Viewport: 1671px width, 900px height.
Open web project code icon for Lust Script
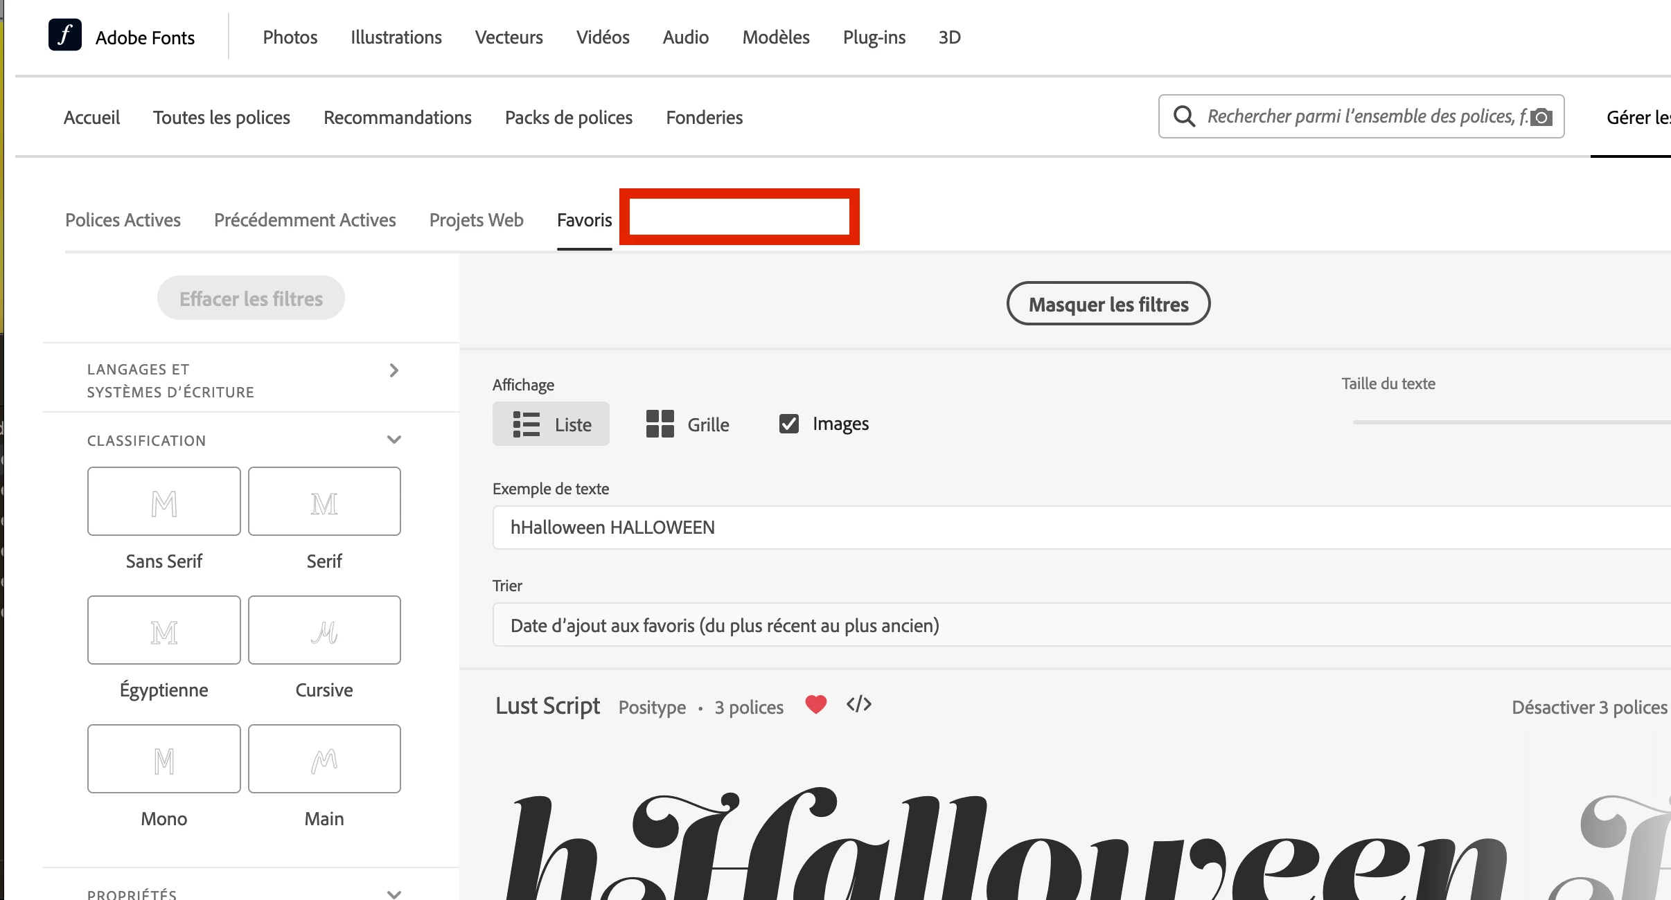[x=859, y=705]
